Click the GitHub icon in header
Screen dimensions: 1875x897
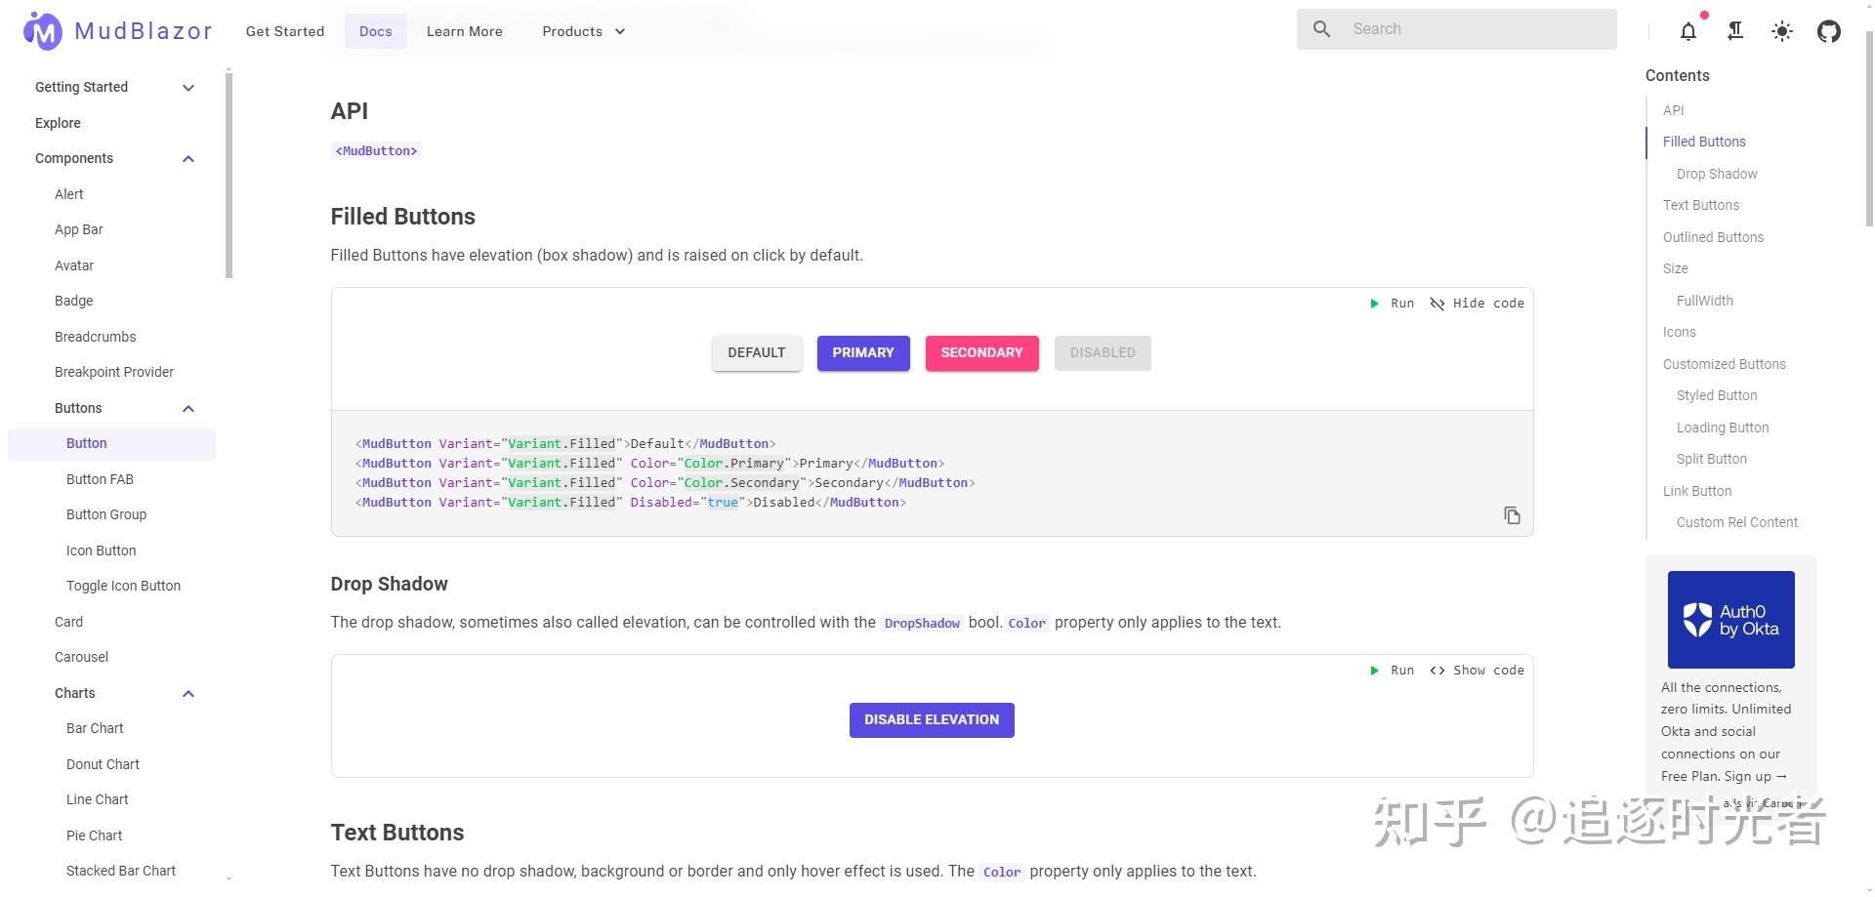[1829, 31]
